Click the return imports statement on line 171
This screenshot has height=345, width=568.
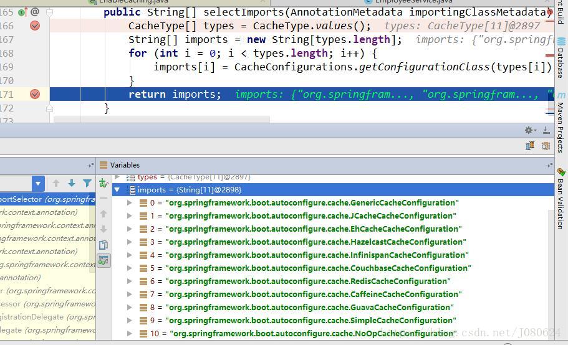point(175,95)
